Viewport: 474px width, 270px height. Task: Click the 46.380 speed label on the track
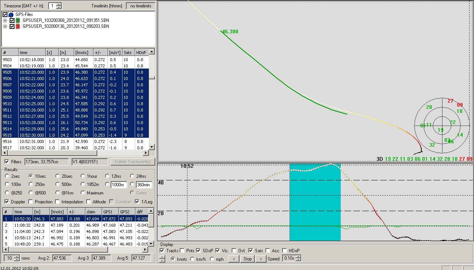point(230,32)
